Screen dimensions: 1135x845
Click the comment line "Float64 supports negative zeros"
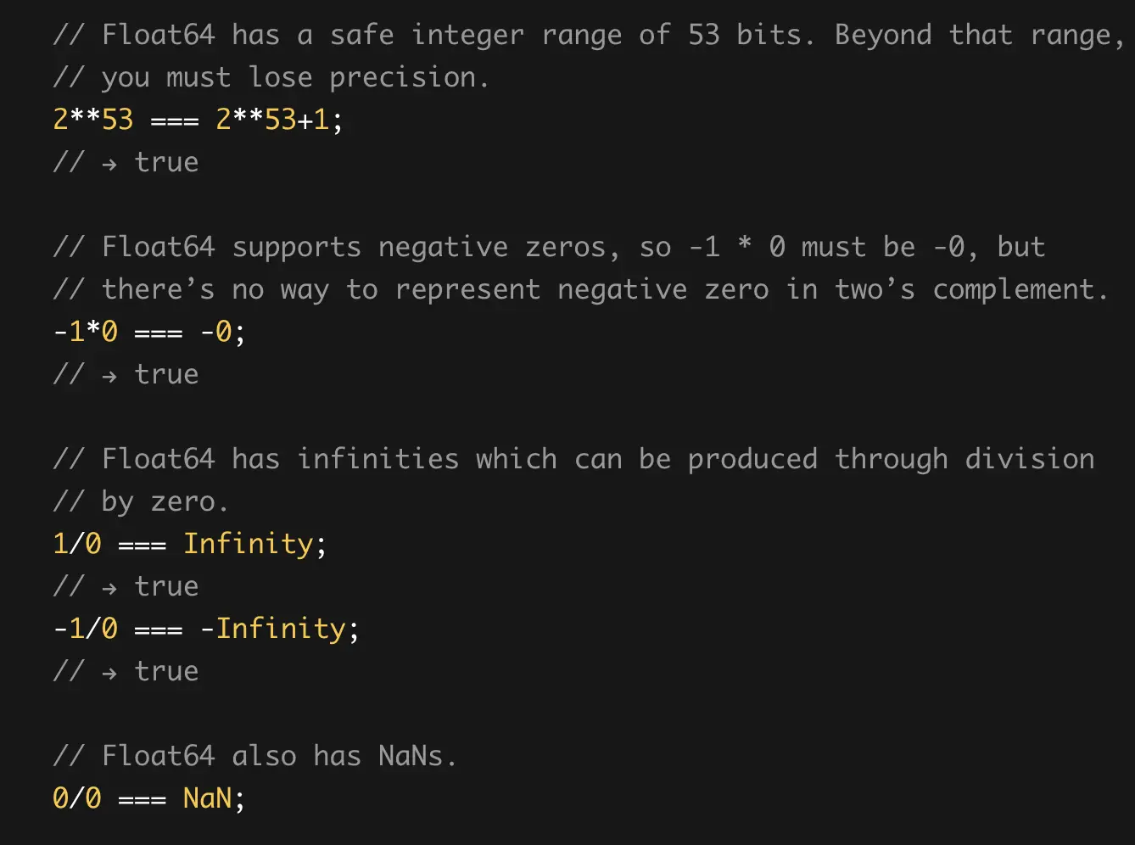pyautogui.click(x=548, y=247)
